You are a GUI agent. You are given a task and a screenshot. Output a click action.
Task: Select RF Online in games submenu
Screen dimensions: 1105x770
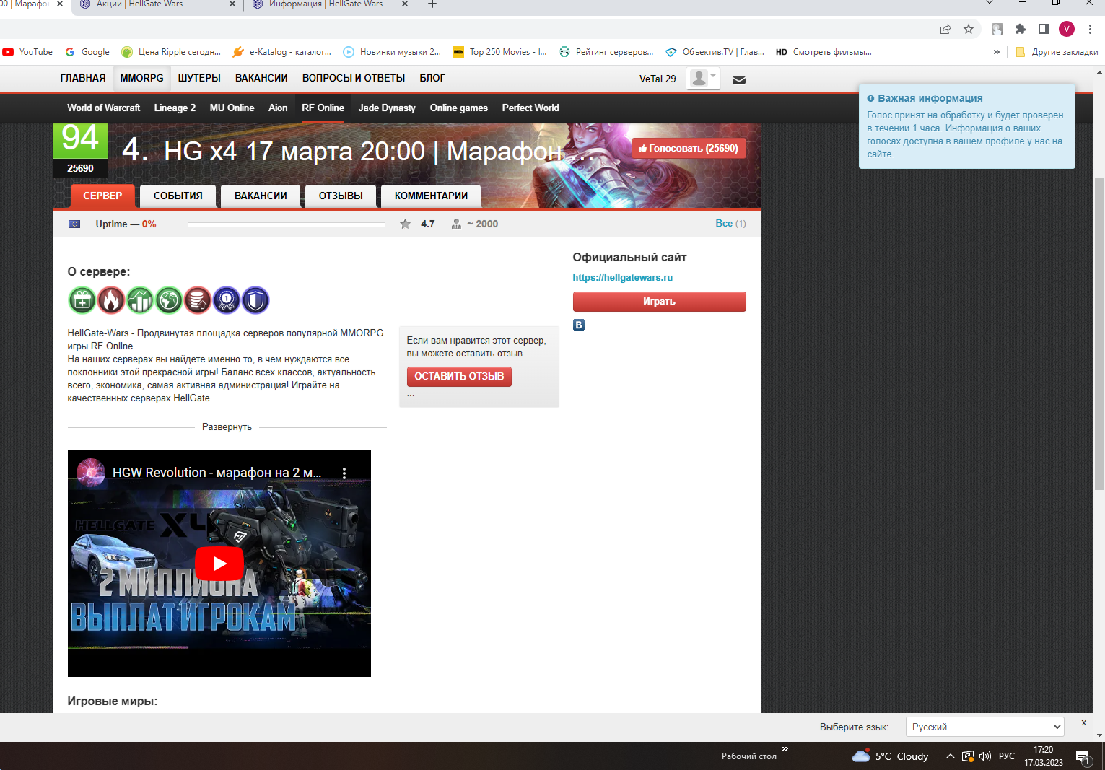[x=323, y=108]
